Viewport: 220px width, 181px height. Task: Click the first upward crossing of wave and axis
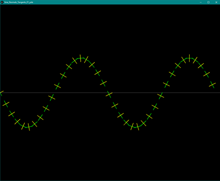54,93
